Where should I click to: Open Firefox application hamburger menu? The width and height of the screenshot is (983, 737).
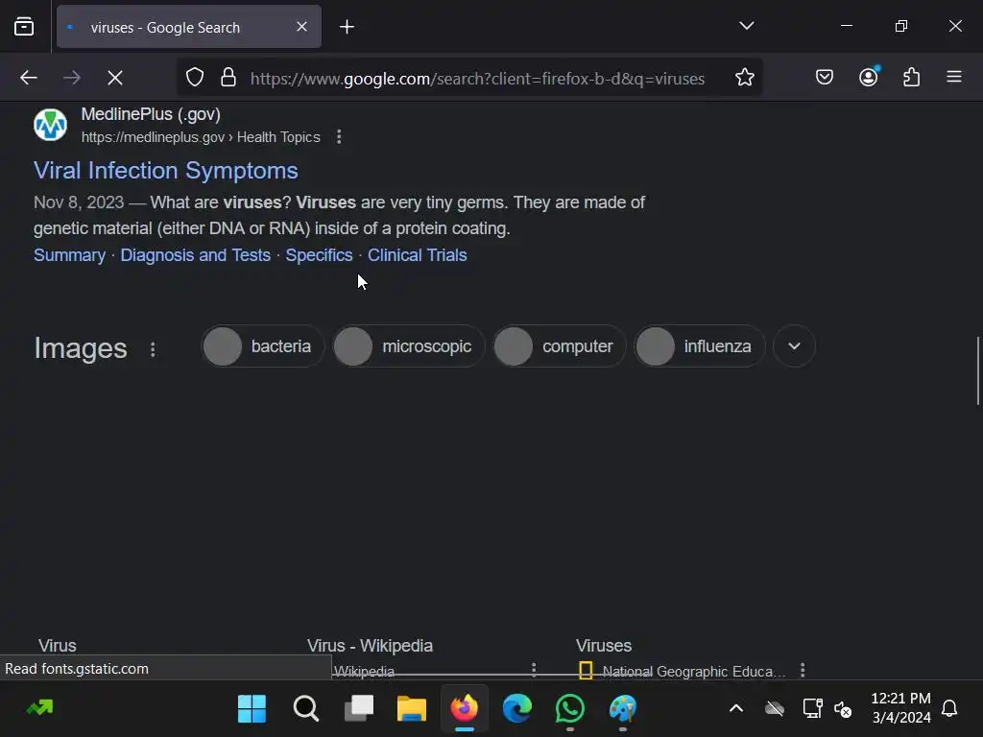click(x=954, y=77)
